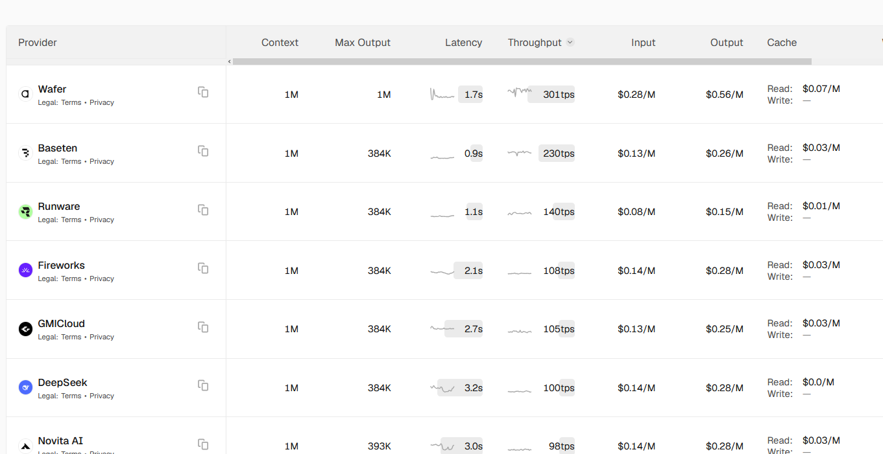Copy the Novita AI provider slug
The width and height of the screenshot is (883, 454).
[203, 444]
